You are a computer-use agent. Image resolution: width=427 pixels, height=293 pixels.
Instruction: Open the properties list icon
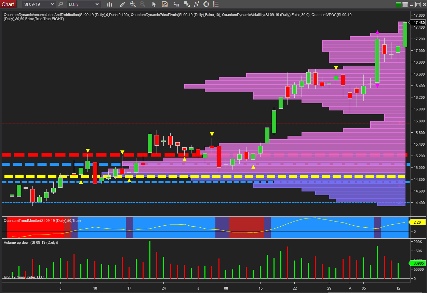pyautogui.click(x=215, y=4)
